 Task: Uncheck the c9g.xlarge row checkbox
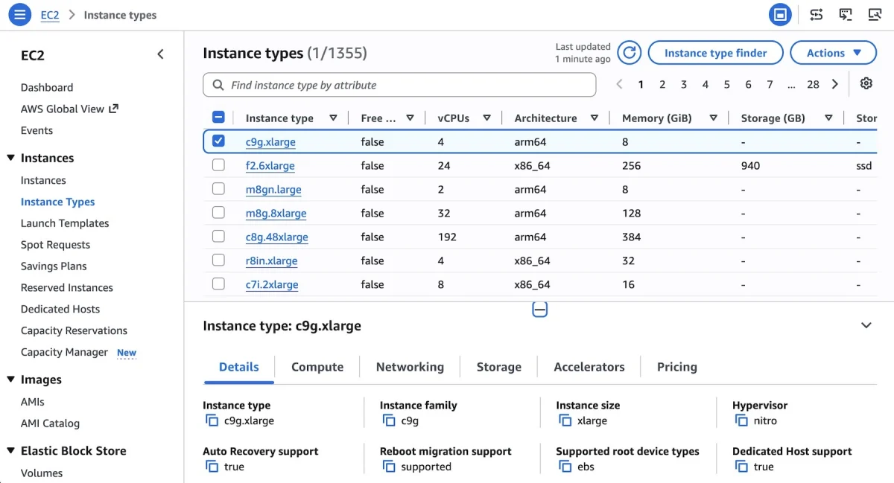click(218, 141)
